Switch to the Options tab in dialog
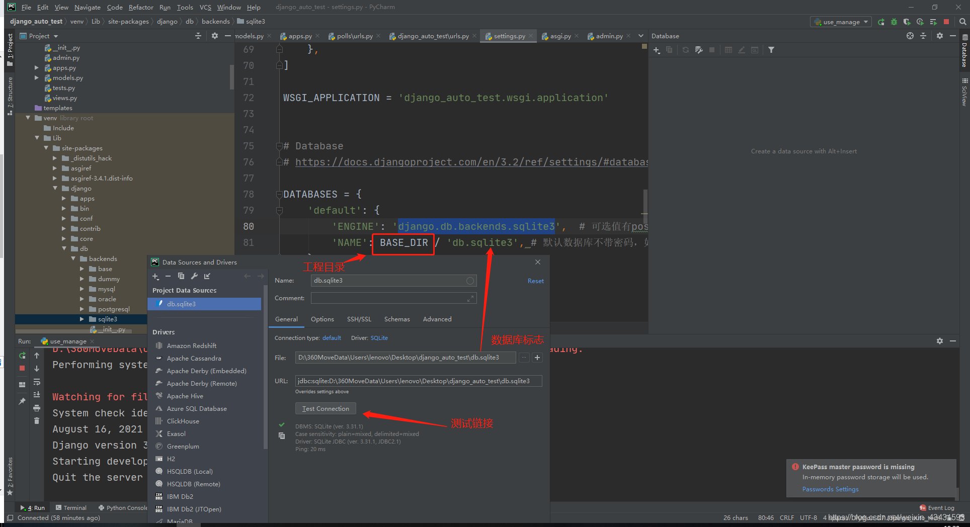Viewport: 970px width, 527px height. click(322, 319)
